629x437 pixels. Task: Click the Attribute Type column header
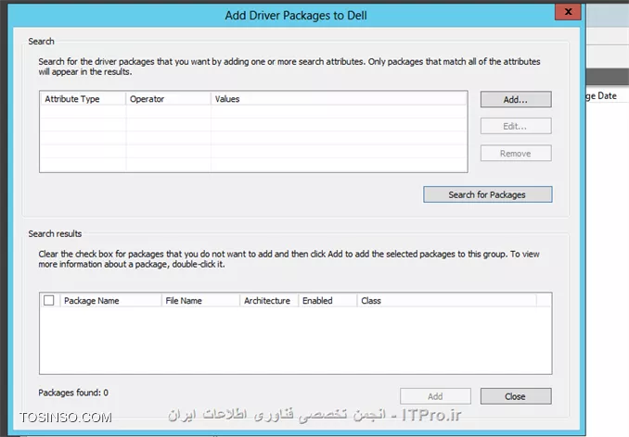pyautogui.click(x=83, y=99)
